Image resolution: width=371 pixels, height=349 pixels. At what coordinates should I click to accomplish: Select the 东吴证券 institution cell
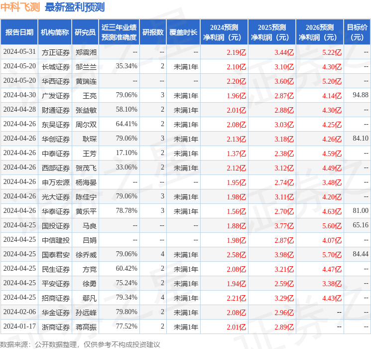[56, 125]
